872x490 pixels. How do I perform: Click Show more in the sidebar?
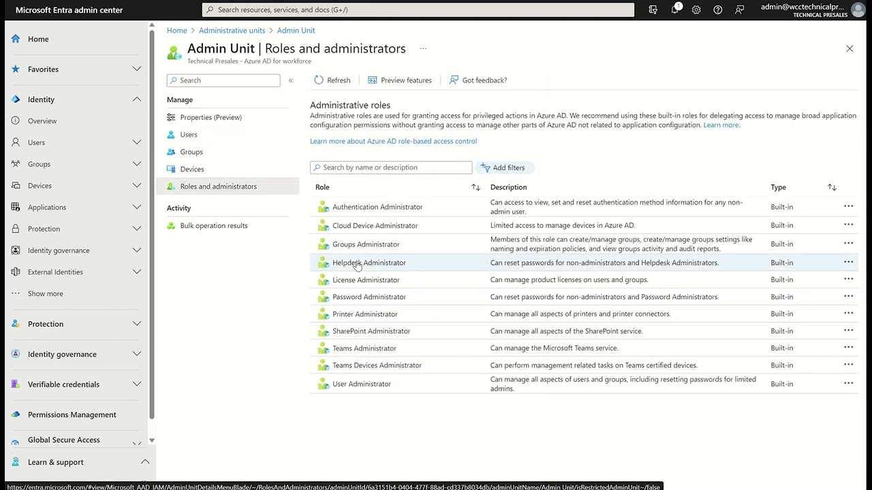click(x=45, y=294)
